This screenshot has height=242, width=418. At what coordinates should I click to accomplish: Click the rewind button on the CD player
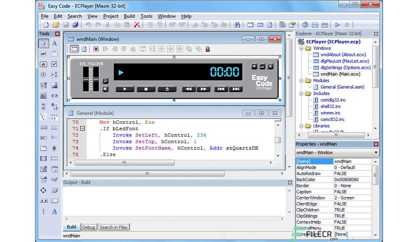188,89
